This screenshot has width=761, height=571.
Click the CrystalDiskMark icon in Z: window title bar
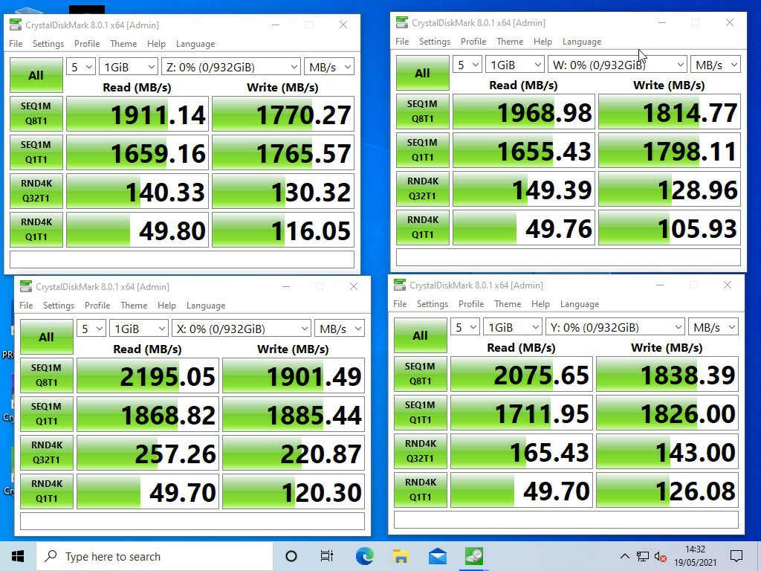pos(16,25)
